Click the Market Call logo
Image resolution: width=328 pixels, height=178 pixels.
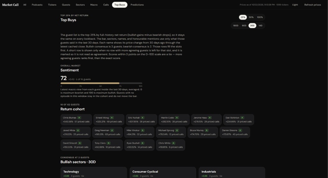click(x=10, y=5)
